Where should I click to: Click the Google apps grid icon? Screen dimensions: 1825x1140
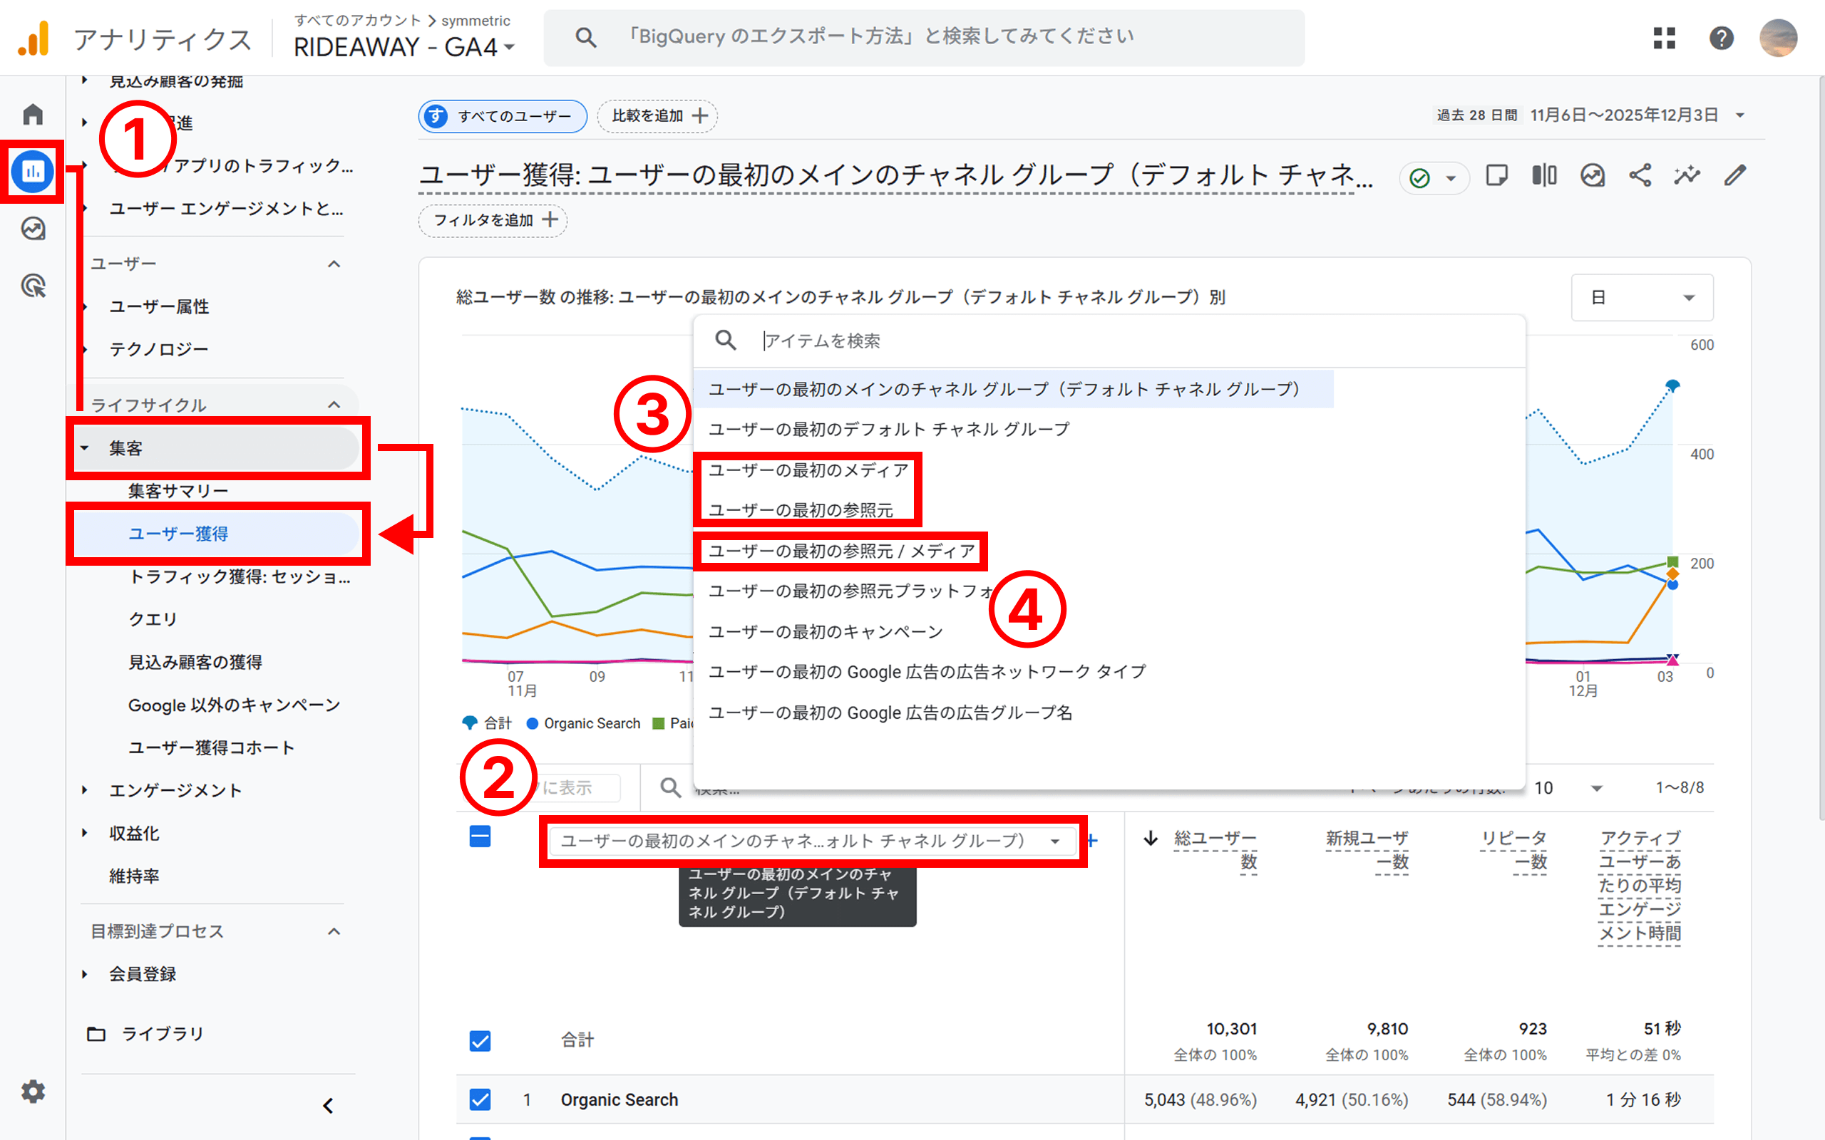click(x=1665, y=38)
